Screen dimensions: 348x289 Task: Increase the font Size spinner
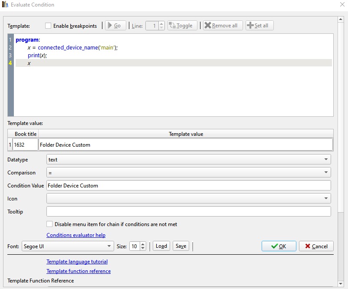(143, 244)
